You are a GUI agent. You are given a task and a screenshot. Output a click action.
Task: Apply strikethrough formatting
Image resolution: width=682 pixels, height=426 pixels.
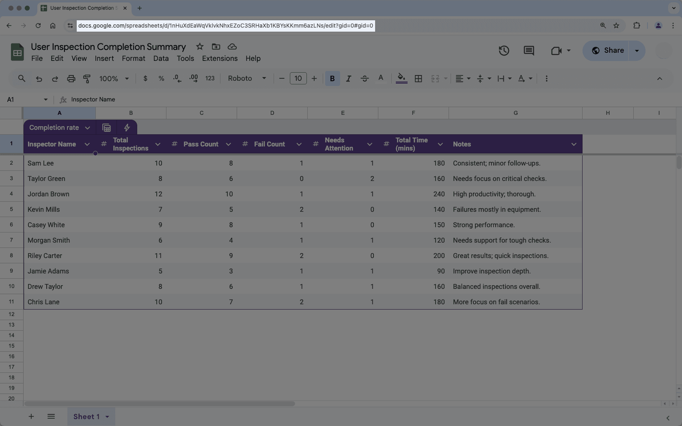365,78
